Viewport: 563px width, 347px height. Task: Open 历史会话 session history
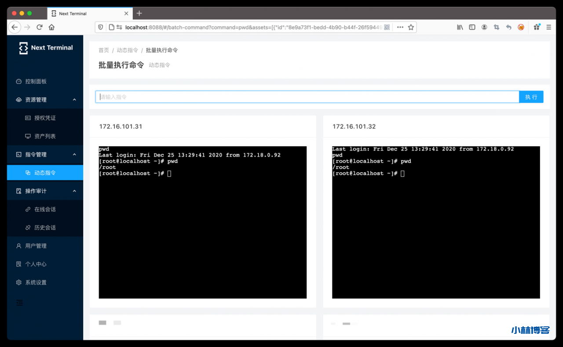coord(45,228)
